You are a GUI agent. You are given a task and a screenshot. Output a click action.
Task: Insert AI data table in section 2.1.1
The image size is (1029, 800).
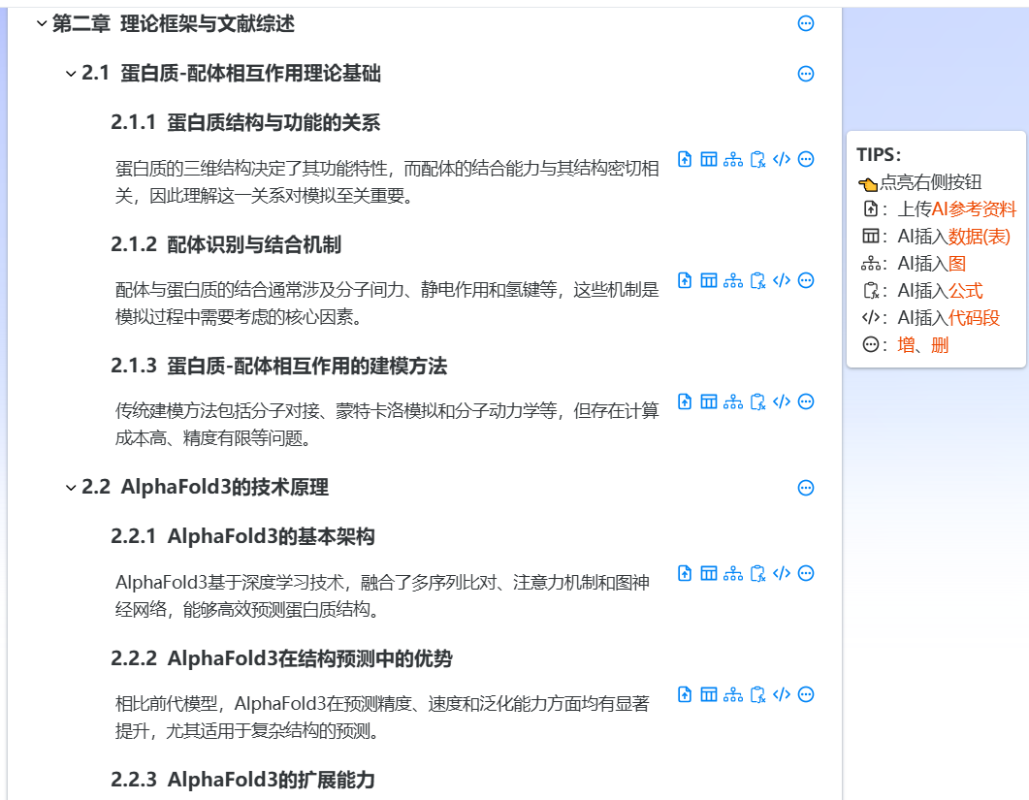click(x=709, y=159)
